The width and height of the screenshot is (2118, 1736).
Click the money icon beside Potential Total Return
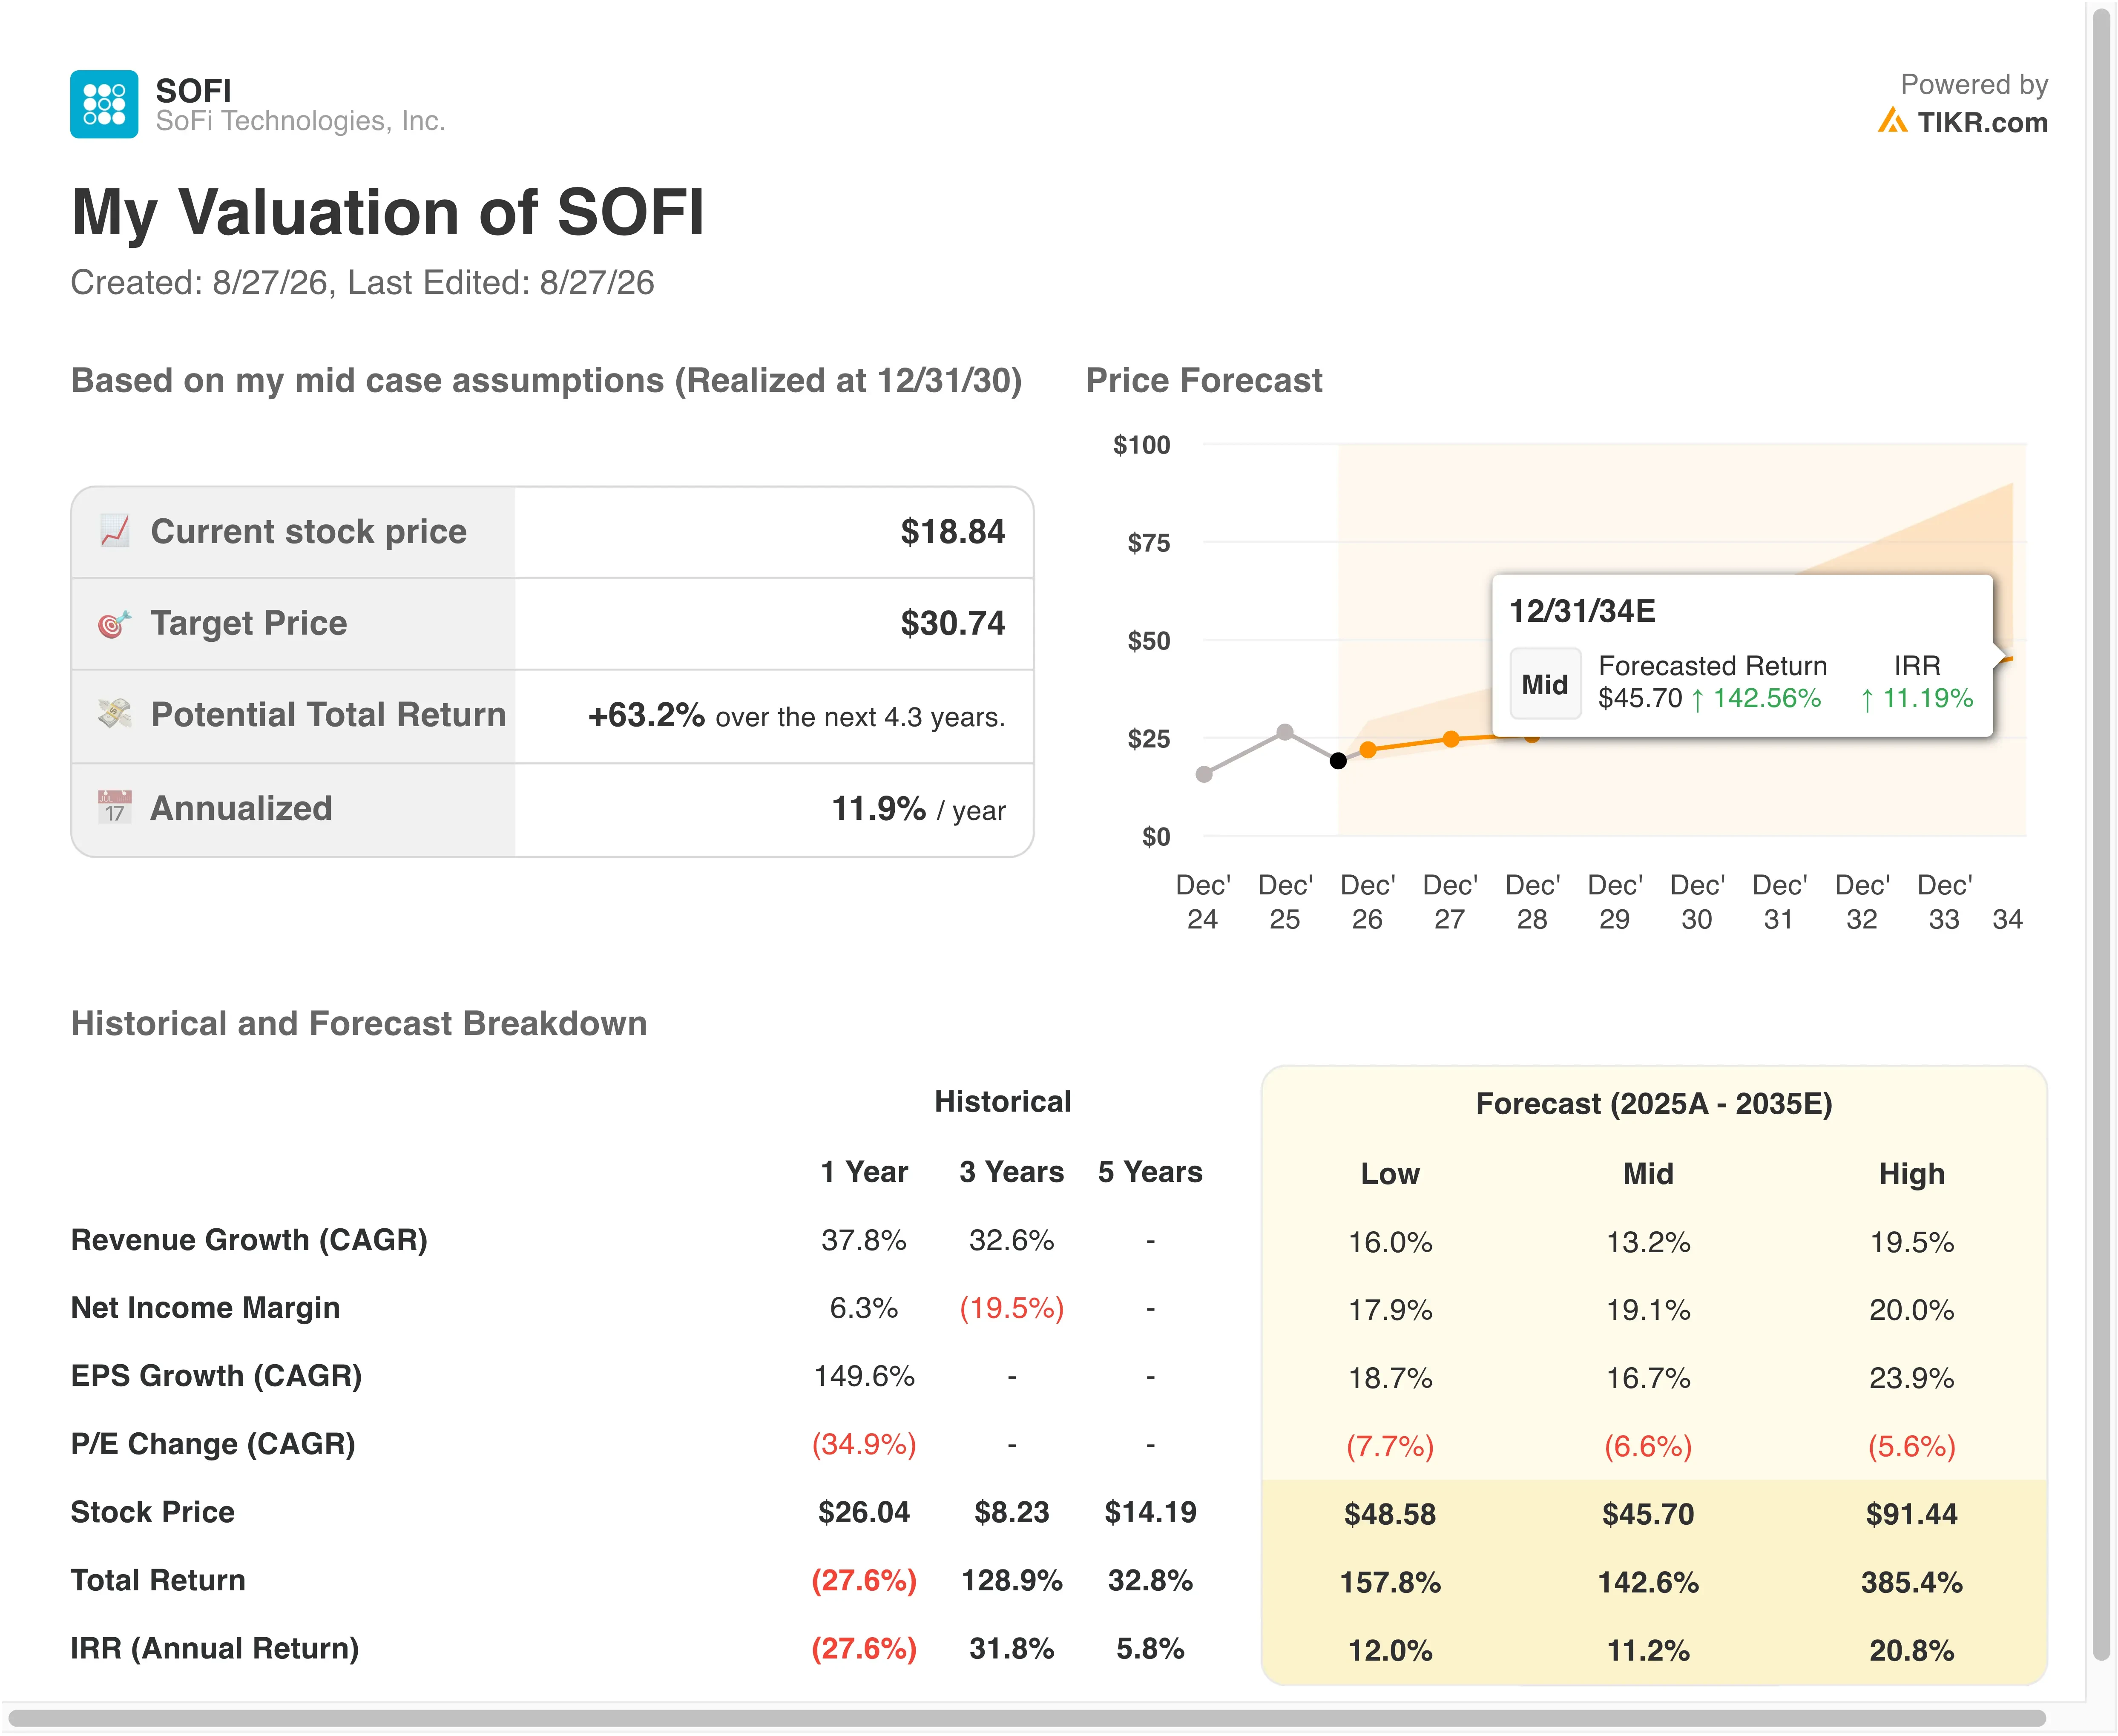coord(115,714)
